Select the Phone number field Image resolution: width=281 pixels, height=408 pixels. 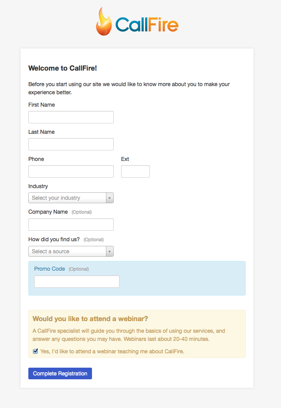pos(71,171)
